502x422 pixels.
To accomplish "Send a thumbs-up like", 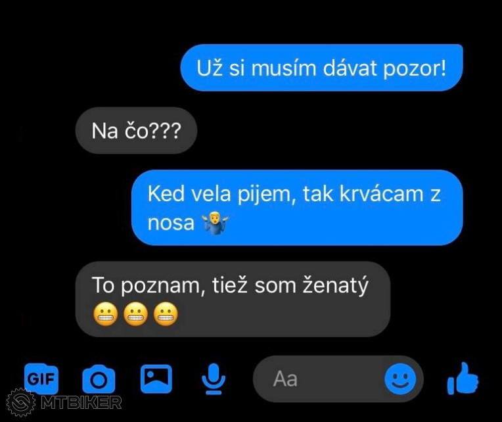I will coord(463,379).
